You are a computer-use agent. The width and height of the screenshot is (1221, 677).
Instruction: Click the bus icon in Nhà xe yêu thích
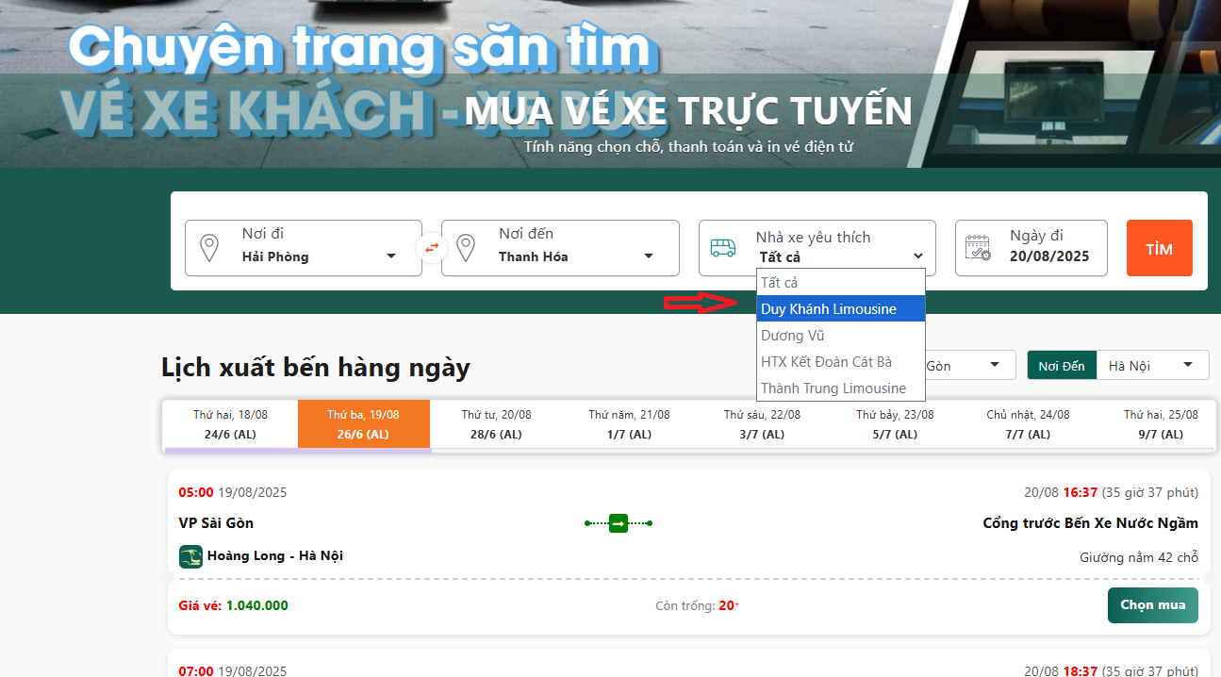point(723,248)
